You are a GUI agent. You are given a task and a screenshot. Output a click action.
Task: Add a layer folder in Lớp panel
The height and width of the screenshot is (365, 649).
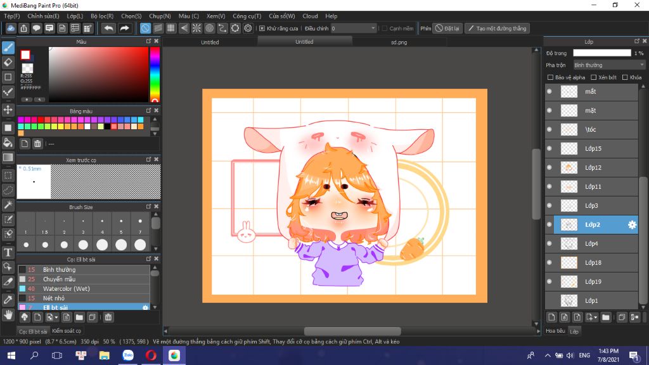click(606, 317)
